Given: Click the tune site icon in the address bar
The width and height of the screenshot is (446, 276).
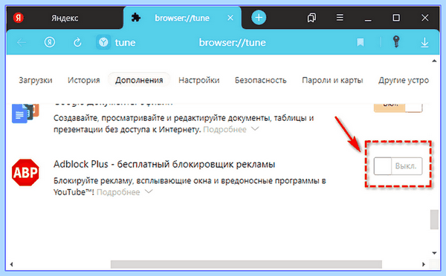Looking at the screenshot, I should pos(103,42).
